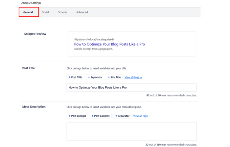This screenshot has height=147, width=230.
Task: Click the Meta Description section label
Action: (x=34, y=107)
